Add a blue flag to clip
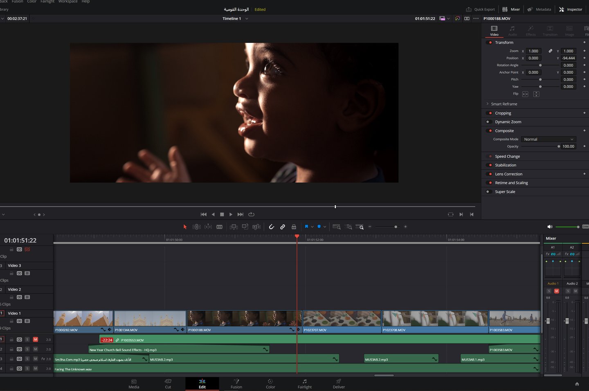This screenshot has height=391, width=589. 306,227
